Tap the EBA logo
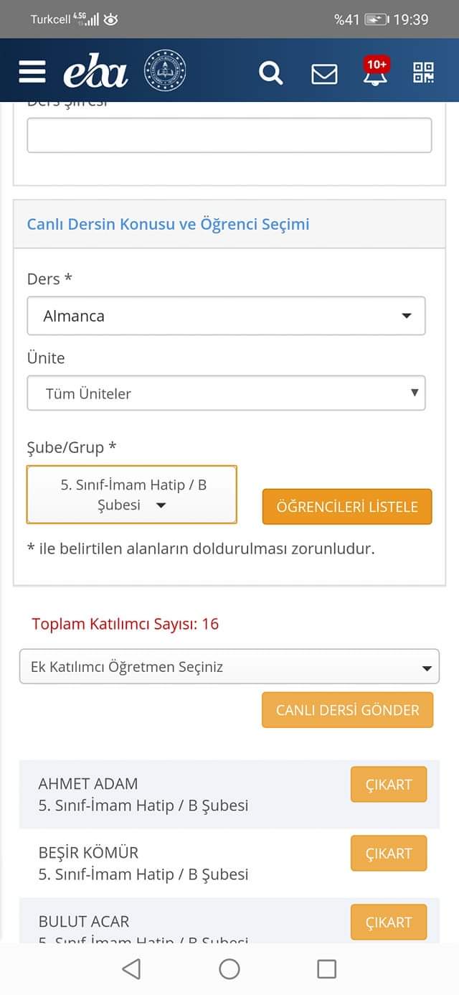The image size is (459, 995). (95, 73)
